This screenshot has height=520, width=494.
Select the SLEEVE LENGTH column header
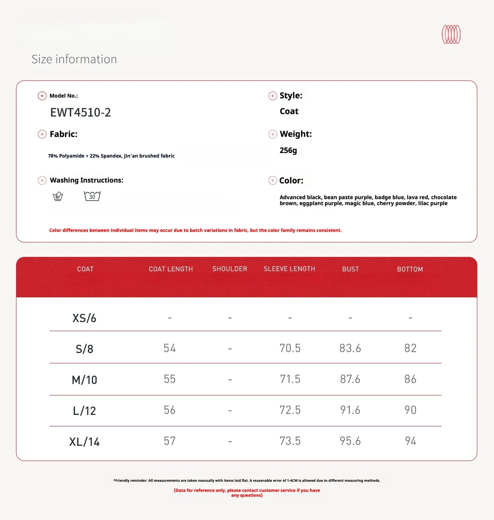(x=289, y=269)
